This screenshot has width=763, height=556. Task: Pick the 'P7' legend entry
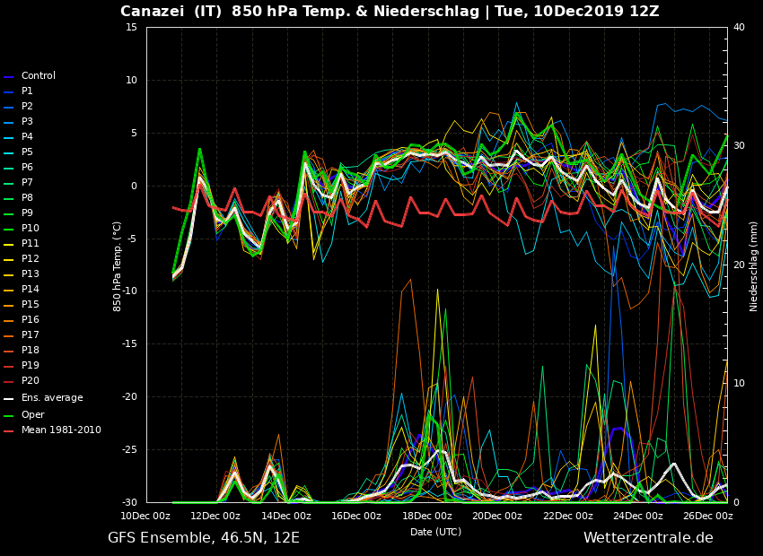click(27, 182)
